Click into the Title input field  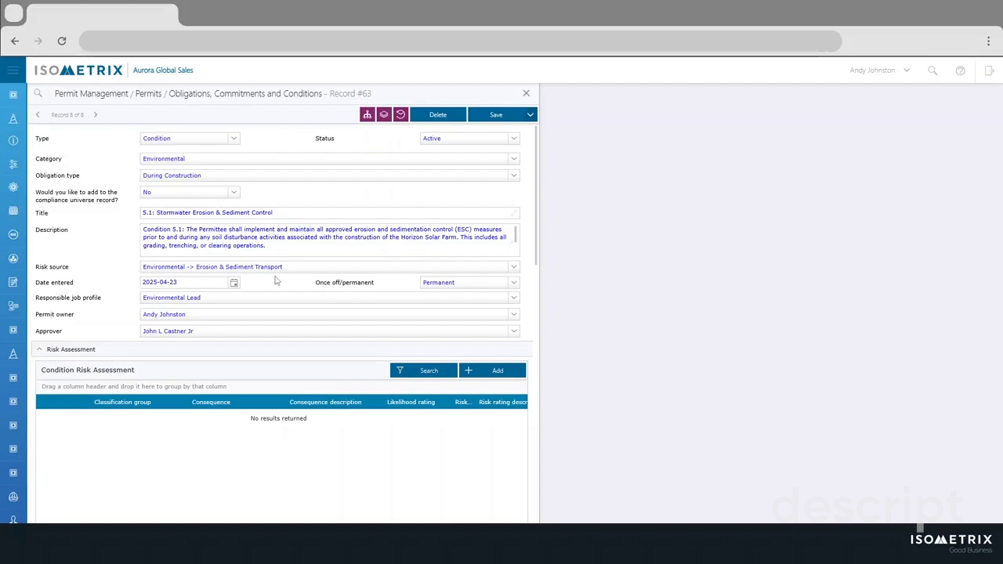[x=330, y=213]
